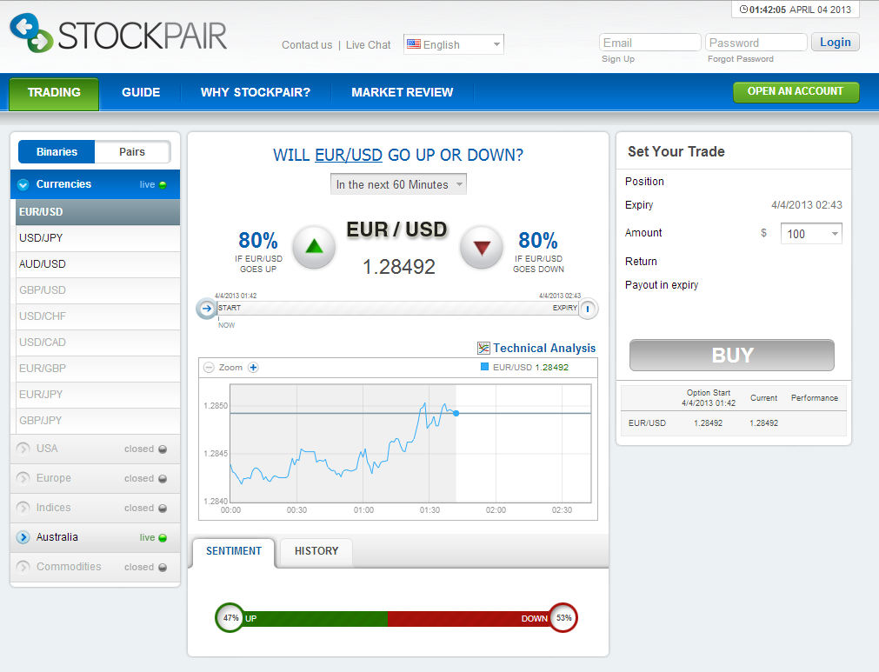Viewport: 879px width, 672px height.
Task: Select GBP/JPY in the currency list
Action: click(97, 421)
